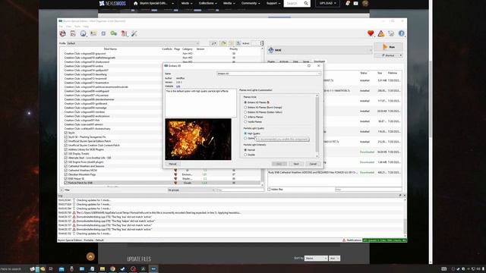Screen dimensions: 486x273
Task: Open the Website Link in installer
Action: coord(178,86)
